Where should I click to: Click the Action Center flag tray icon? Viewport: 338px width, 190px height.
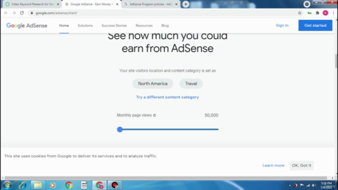coord(302,185)
